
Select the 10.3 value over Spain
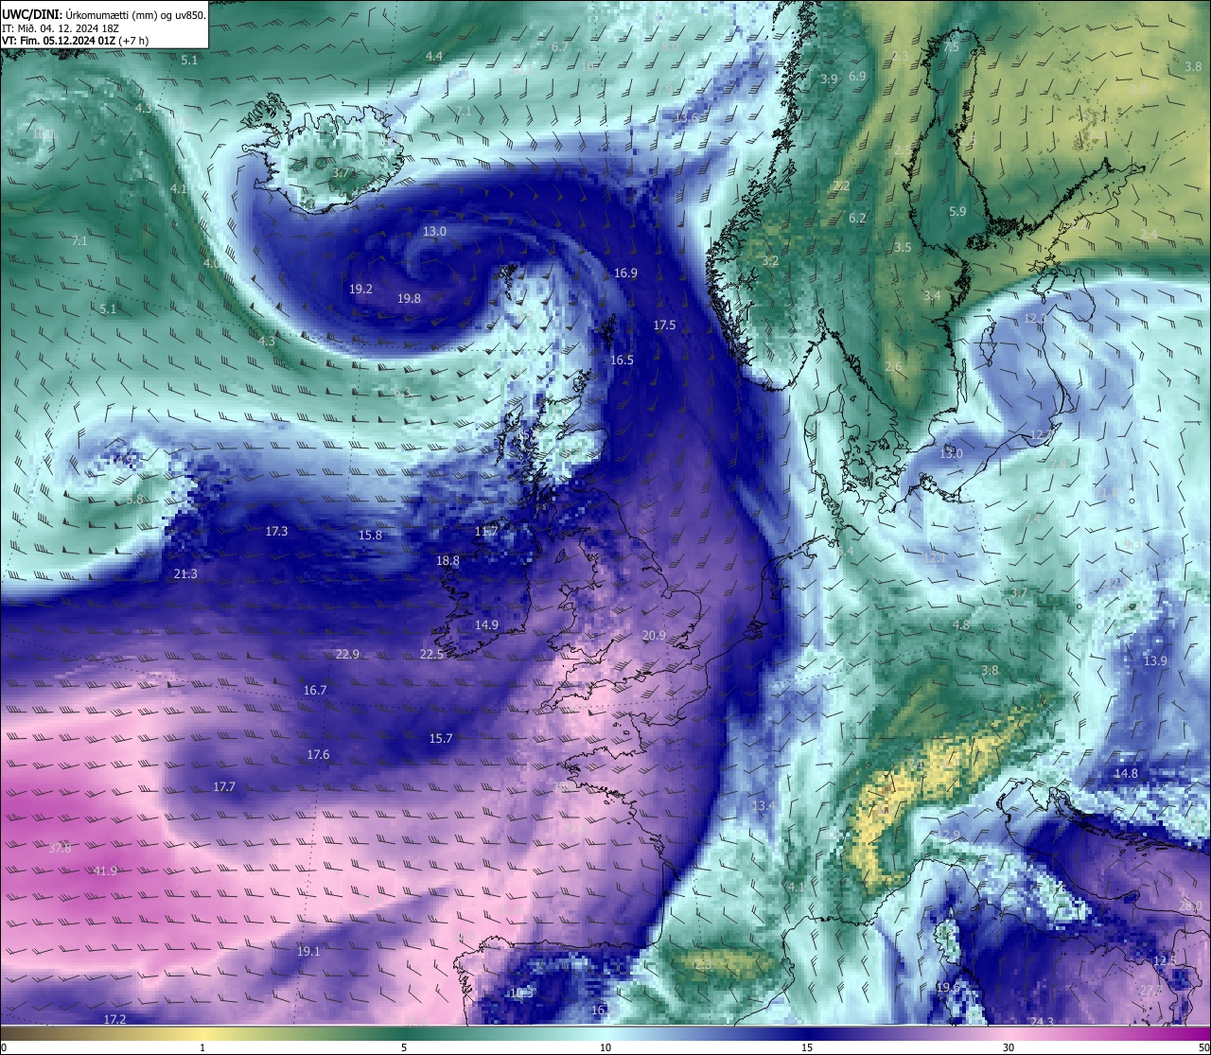(522, 993)
